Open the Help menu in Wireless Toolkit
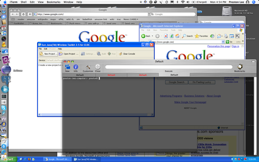The height and width of the screenshot is (162, 259). click(x=60, y=49)
